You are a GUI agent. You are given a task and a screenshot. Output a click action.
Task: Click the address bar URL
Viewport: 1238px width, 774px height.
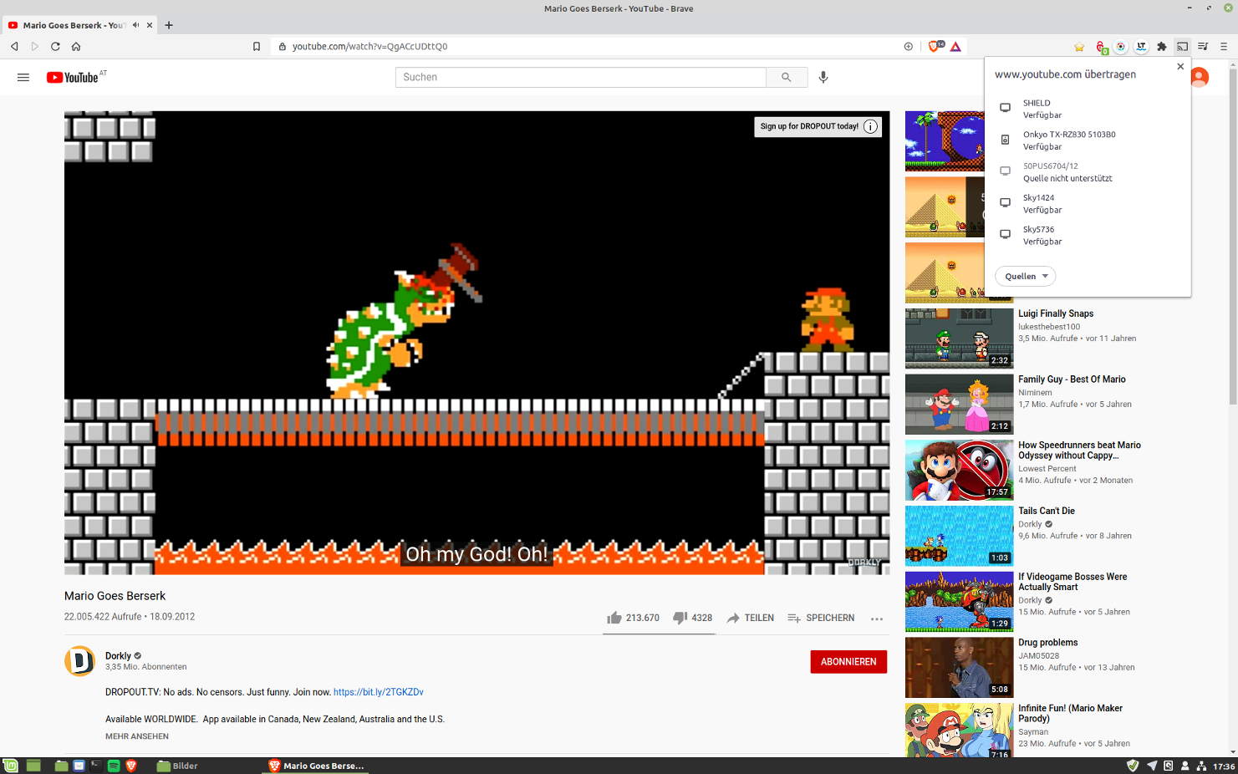pos(369,46)
